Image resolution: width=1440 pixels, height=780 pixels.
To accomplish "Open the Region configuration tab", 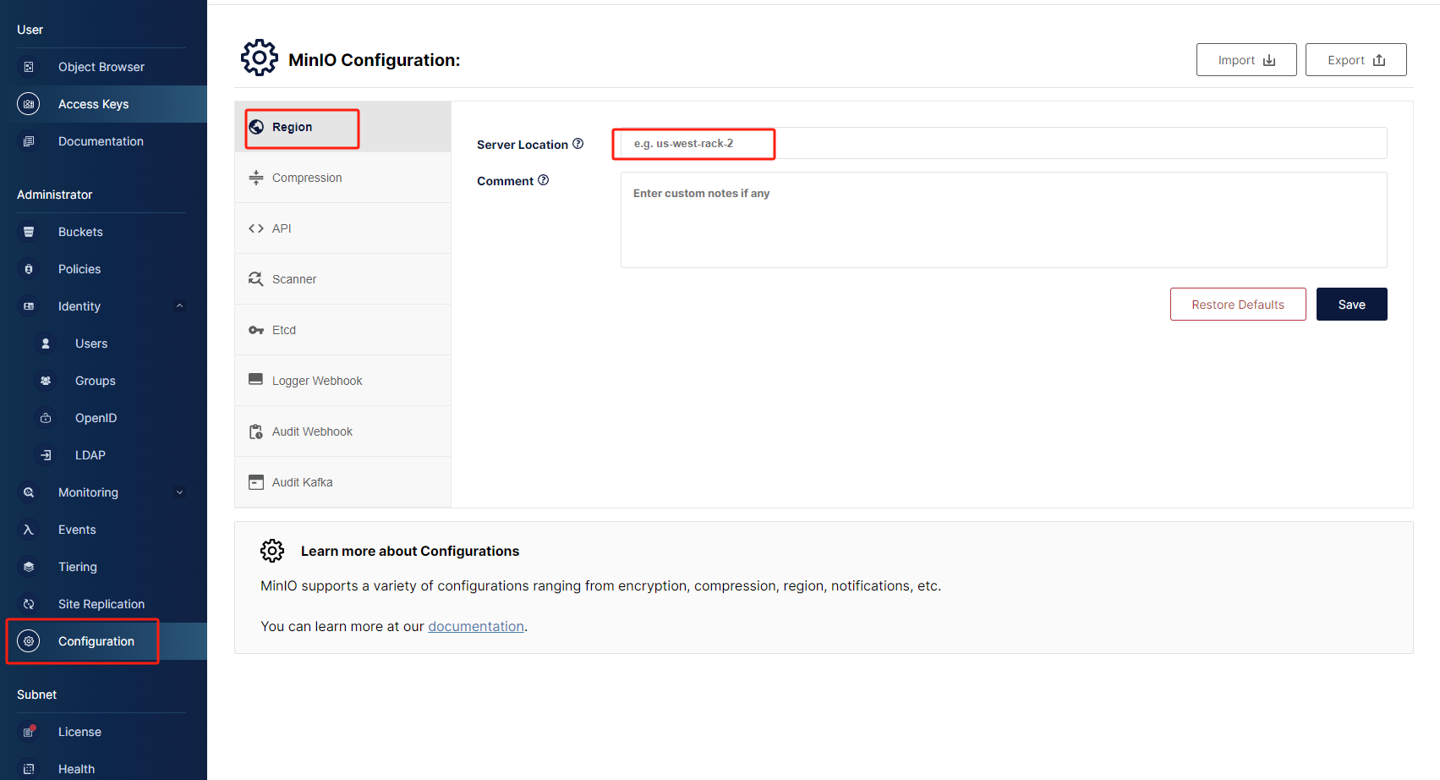I will pyautogui.click(x=342, y=127).
